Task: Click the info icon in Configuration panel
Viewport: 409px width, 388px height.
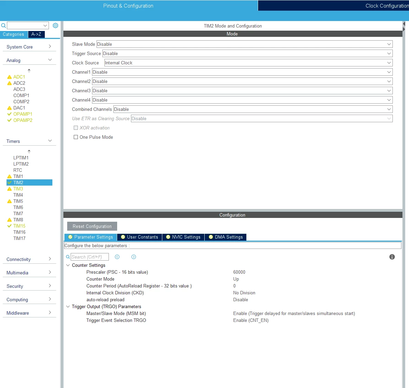Action: point(392,257)
